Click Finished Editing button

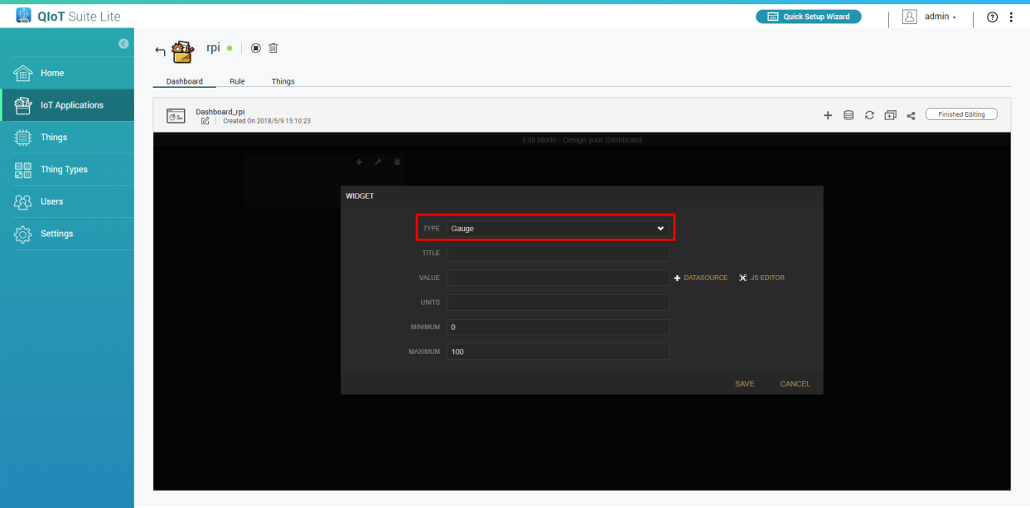[961, 114]
